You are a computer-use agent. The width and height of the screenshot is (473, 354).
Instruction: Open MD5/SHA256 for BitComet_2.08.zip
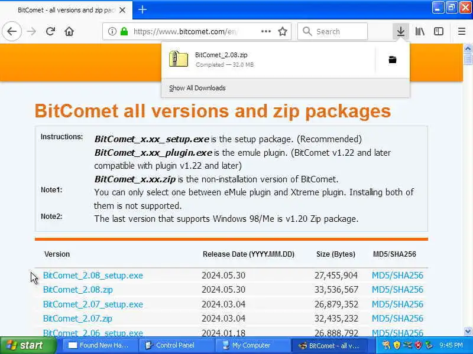(x=397, y=290)
